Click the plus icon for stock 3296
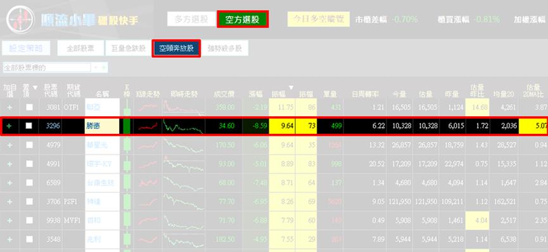This screenshot has width=548, height=252. [10, 126]
